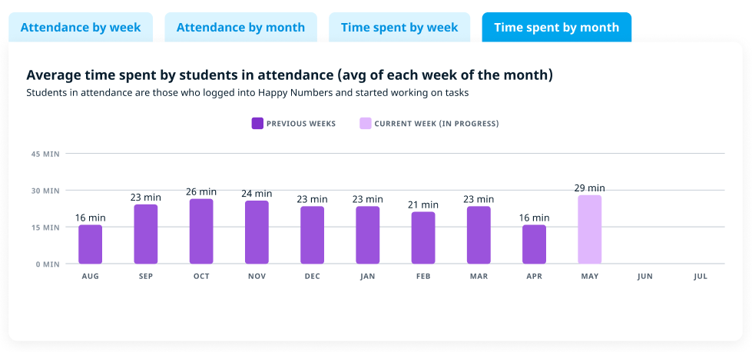Click the August bar in chart
Image resolution: width=752 pixels, height=352 pixels.
tap(90, 244)
